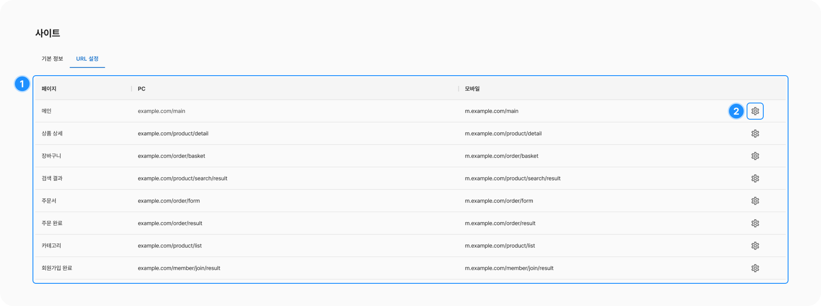Click PC URL example.com/order/basket
The image size is (821, 306).
(x=171, y=156)
